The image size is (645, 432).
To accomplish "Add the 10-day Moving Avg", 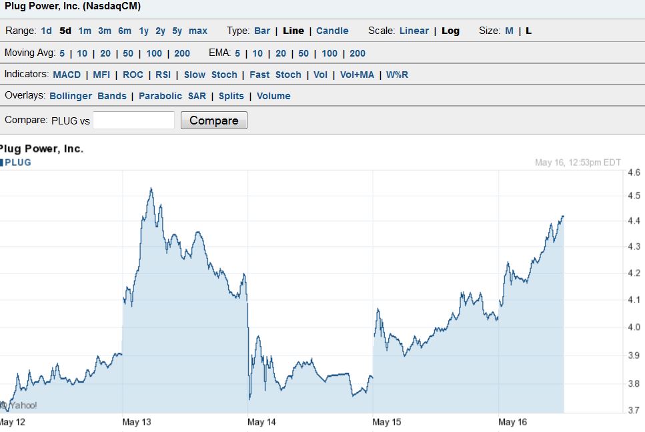I will click(82, 53).
